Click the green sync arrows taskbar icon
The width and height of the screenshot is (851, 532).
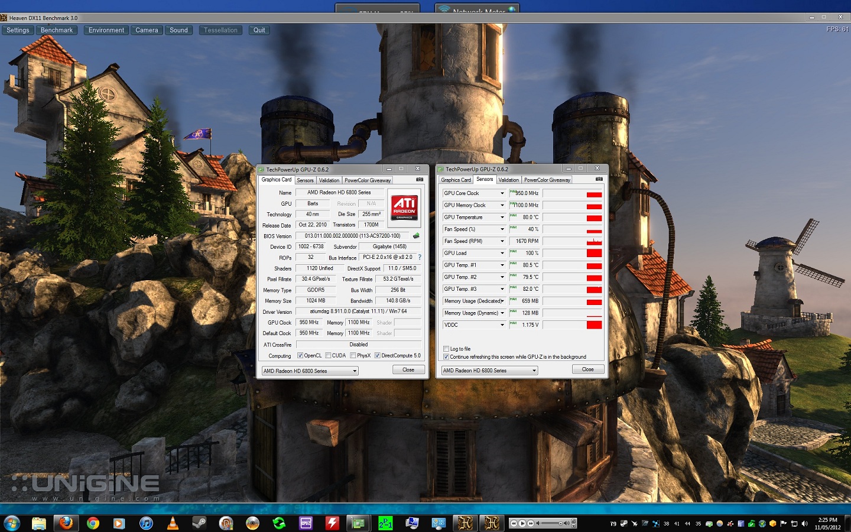coord(279,523)
